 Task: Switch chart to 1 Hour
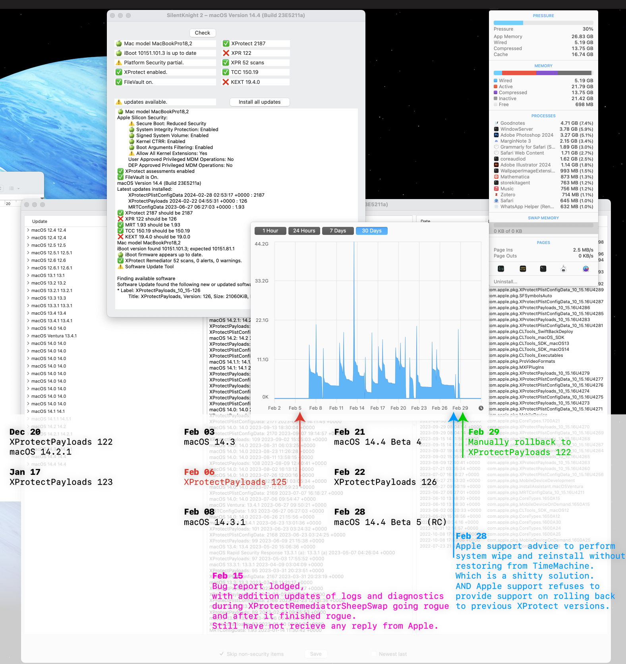tap(270, 231)
